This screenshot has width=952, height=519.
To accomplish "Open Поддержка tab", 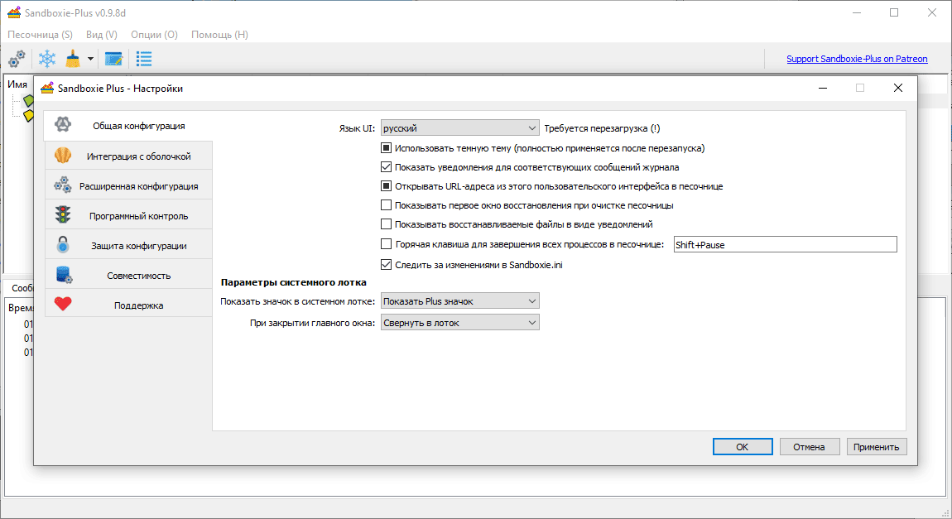I will (x=128, y=305).
